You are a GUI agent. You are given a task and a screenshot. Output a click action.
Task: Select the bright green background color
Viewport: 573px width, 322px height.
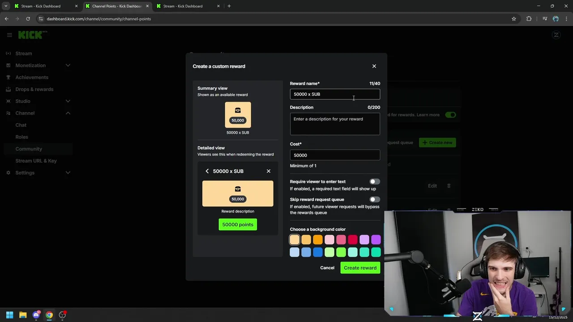[341, 253]
